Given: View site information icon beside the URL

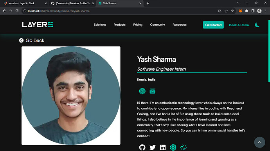Looking at the screenshot, I should tap(25, 11).
